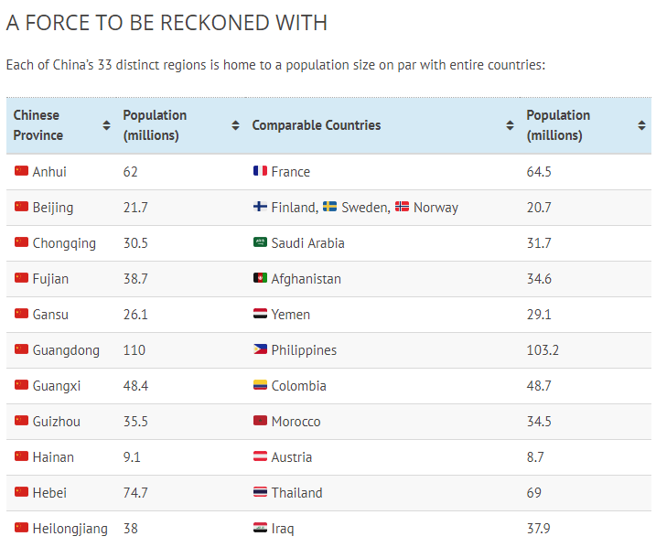Click the Sweden flag icon

[330, 207]
